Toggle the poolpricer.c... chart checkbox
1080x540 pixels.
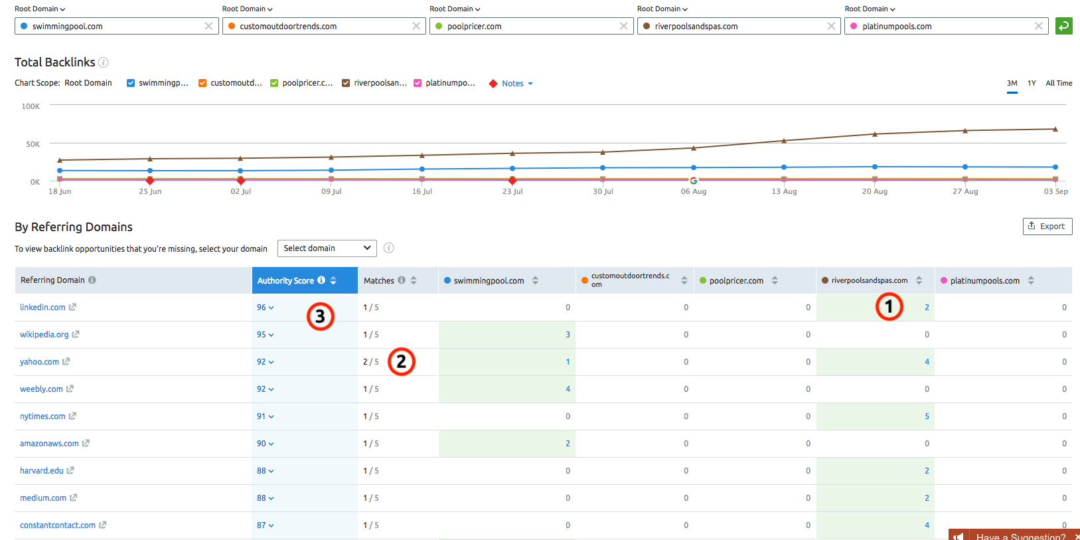coord(274,83)
